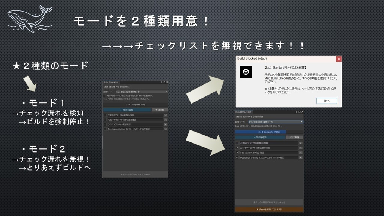Open kebab menu of Lv.1 Standard checklist window
This screenshot has height=216, width=384.
[161, 82]
